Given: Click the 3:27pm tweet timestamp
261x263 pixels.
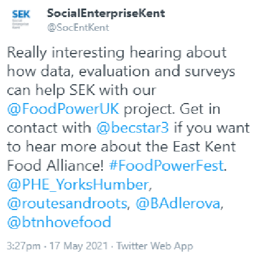Looking at the screenshot, I should tap(24, 246).
